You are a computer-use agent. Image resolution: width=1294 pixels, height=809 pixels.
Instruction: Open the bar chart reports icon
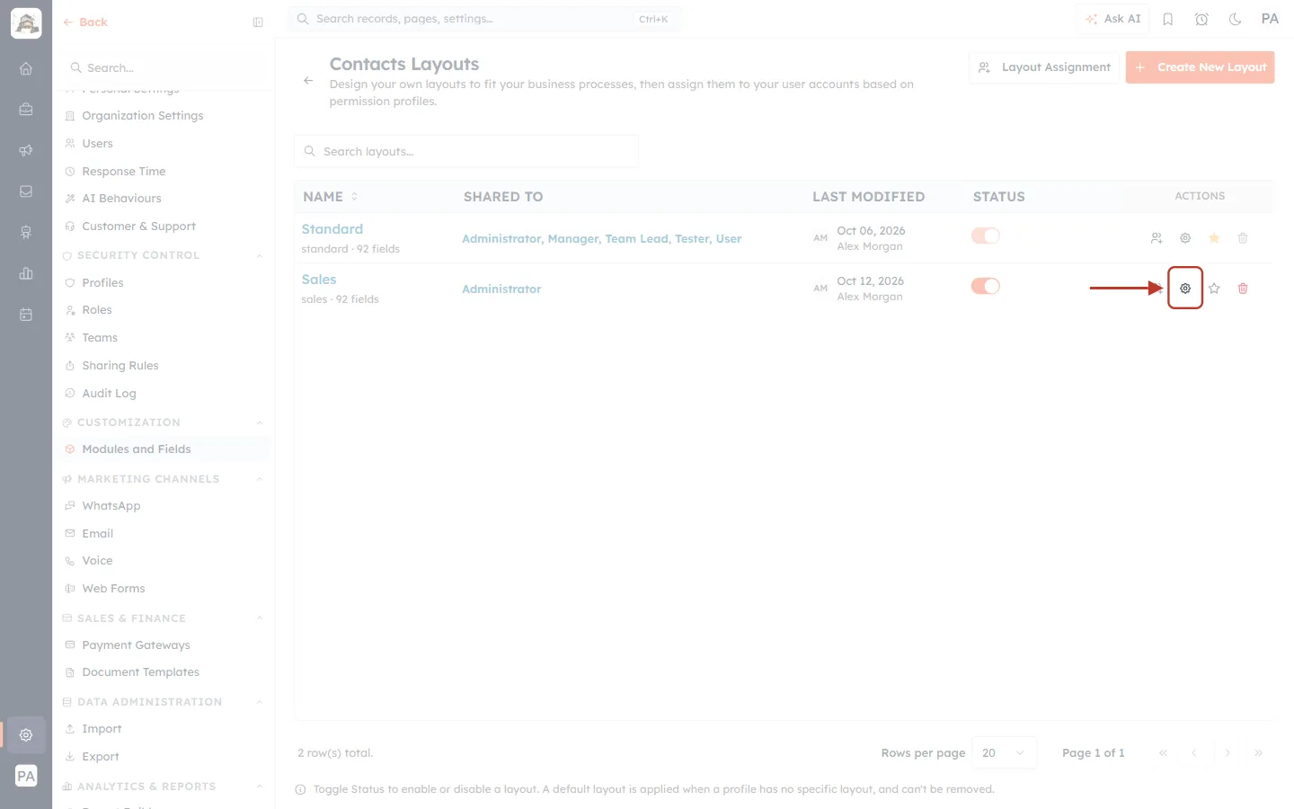[26, 273]
